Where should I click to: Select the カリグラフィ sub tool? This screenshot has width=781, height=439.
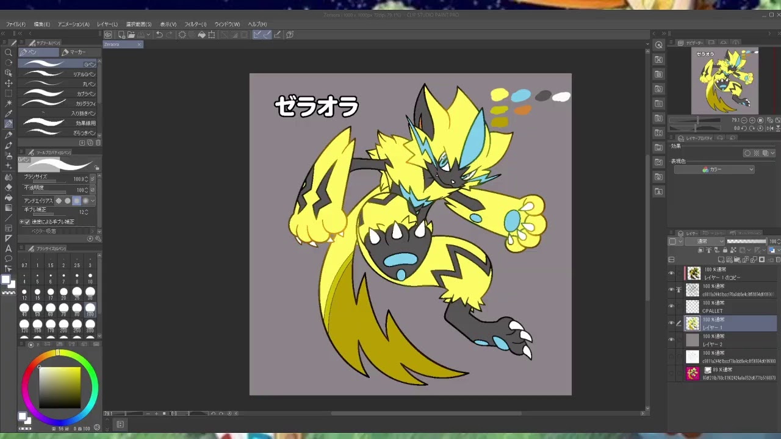58,103
